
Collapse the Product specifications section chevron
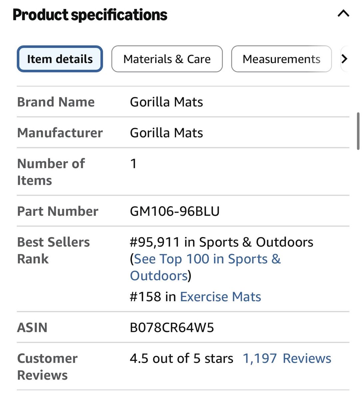343,14
